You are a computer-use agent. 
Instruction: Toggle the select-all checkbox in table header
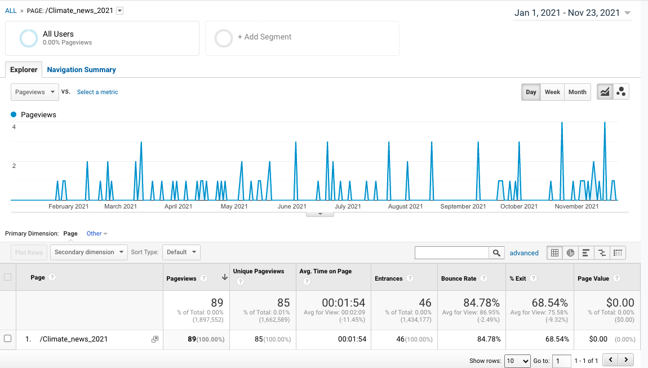7,277
